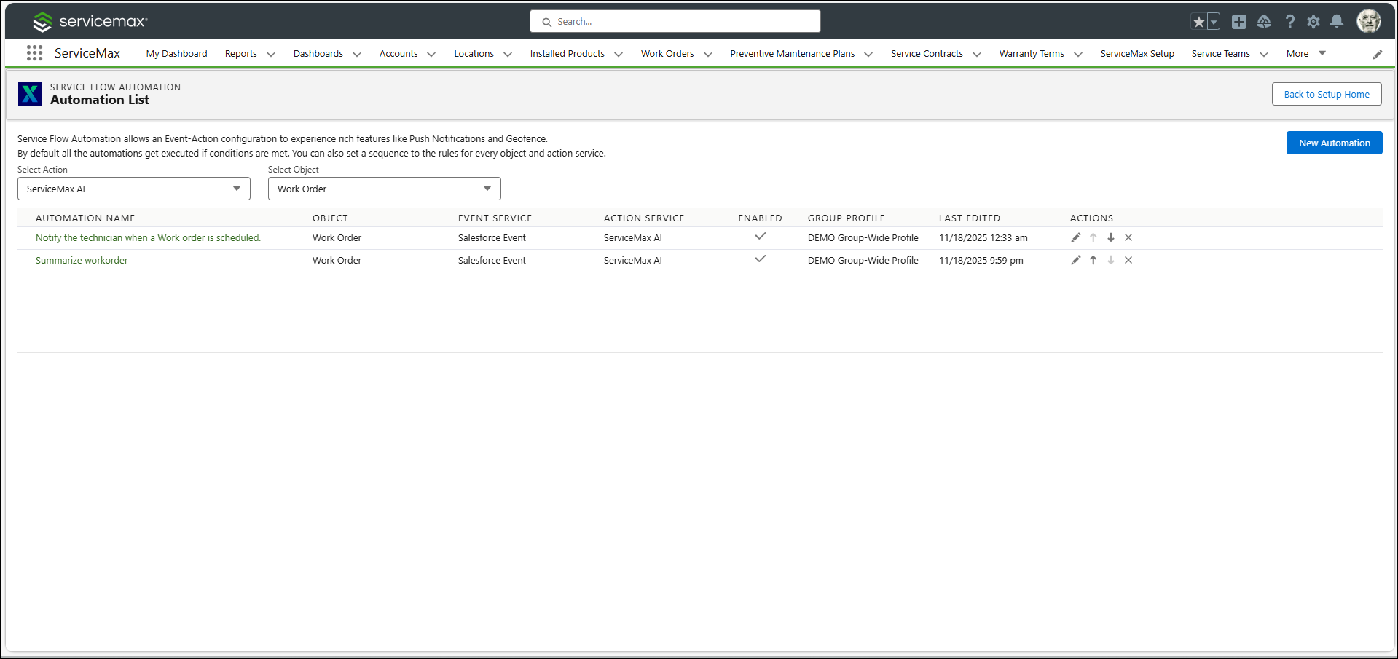Delete the Notify the technician automation
The height and width of the screenshot is (659, 1398).
click(x=1128, y=237)
